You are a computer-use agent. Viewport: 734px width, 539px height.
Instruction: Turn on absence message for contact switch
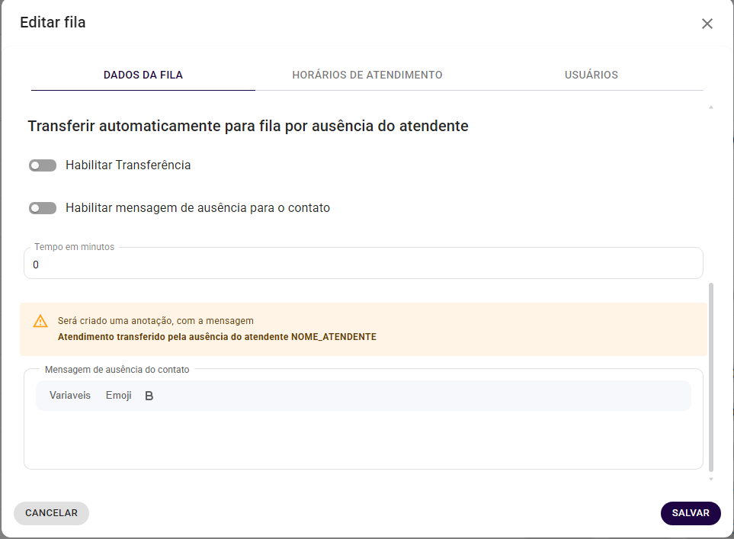pyautogui.click(x=43, y=208)
